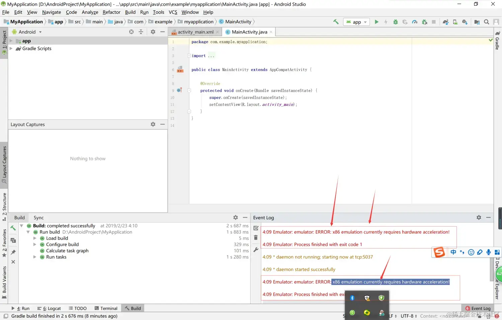
Task: Collapse the Run build node
Action: click(x=28, y=232)
